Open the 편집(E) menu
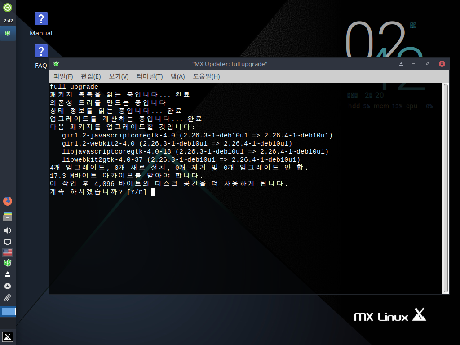Viewport: 460px width, 345px height. point(91,76)
